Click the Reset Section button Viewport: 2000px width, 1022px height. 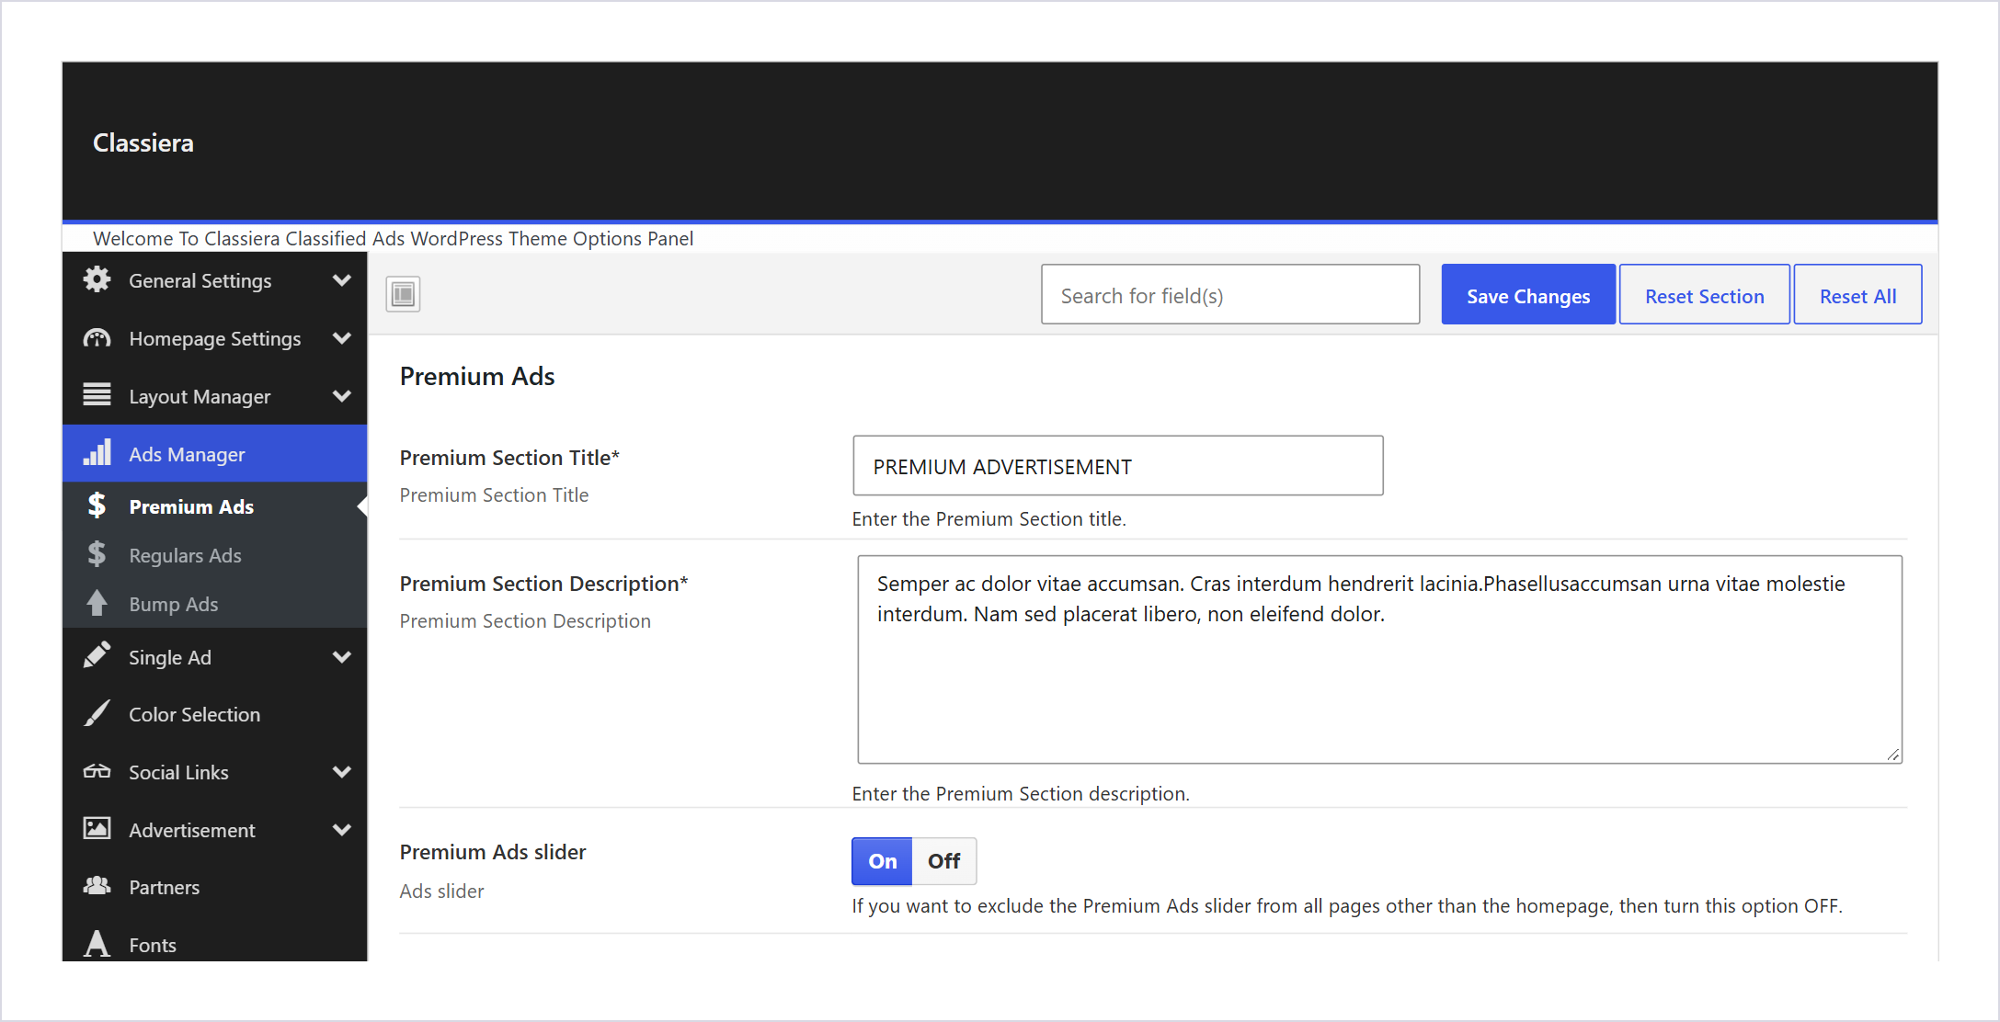[x=1704, y=295]
